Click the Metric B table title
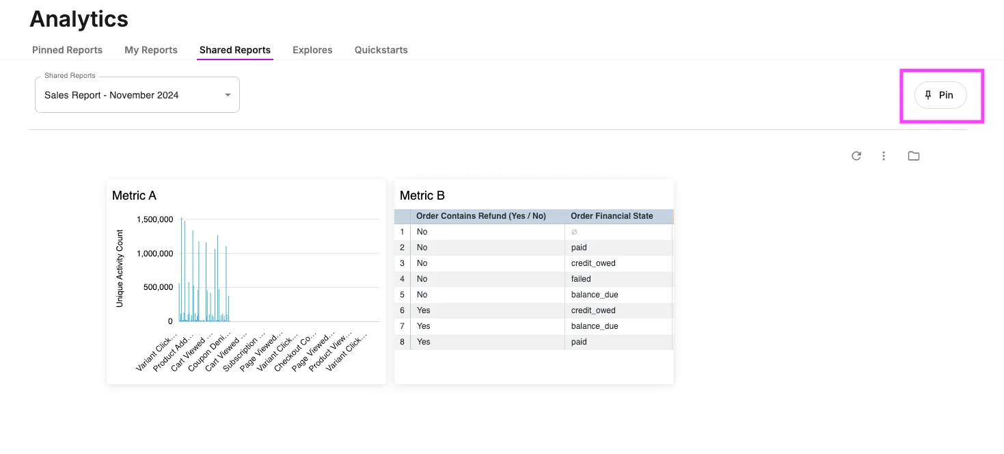 [422, 196]
